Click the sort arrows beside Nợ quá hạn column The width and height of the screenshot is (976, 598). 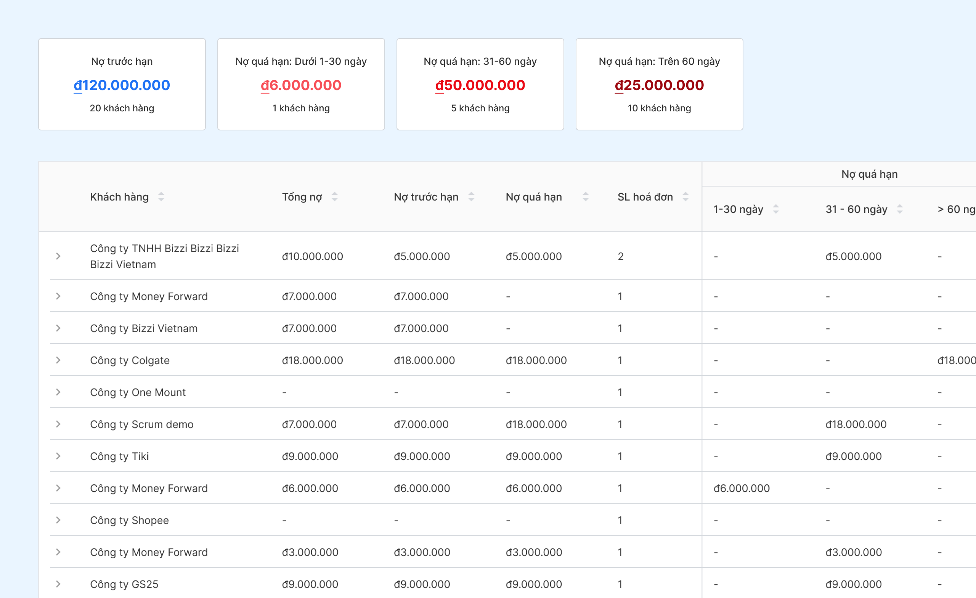pos(586,197)
